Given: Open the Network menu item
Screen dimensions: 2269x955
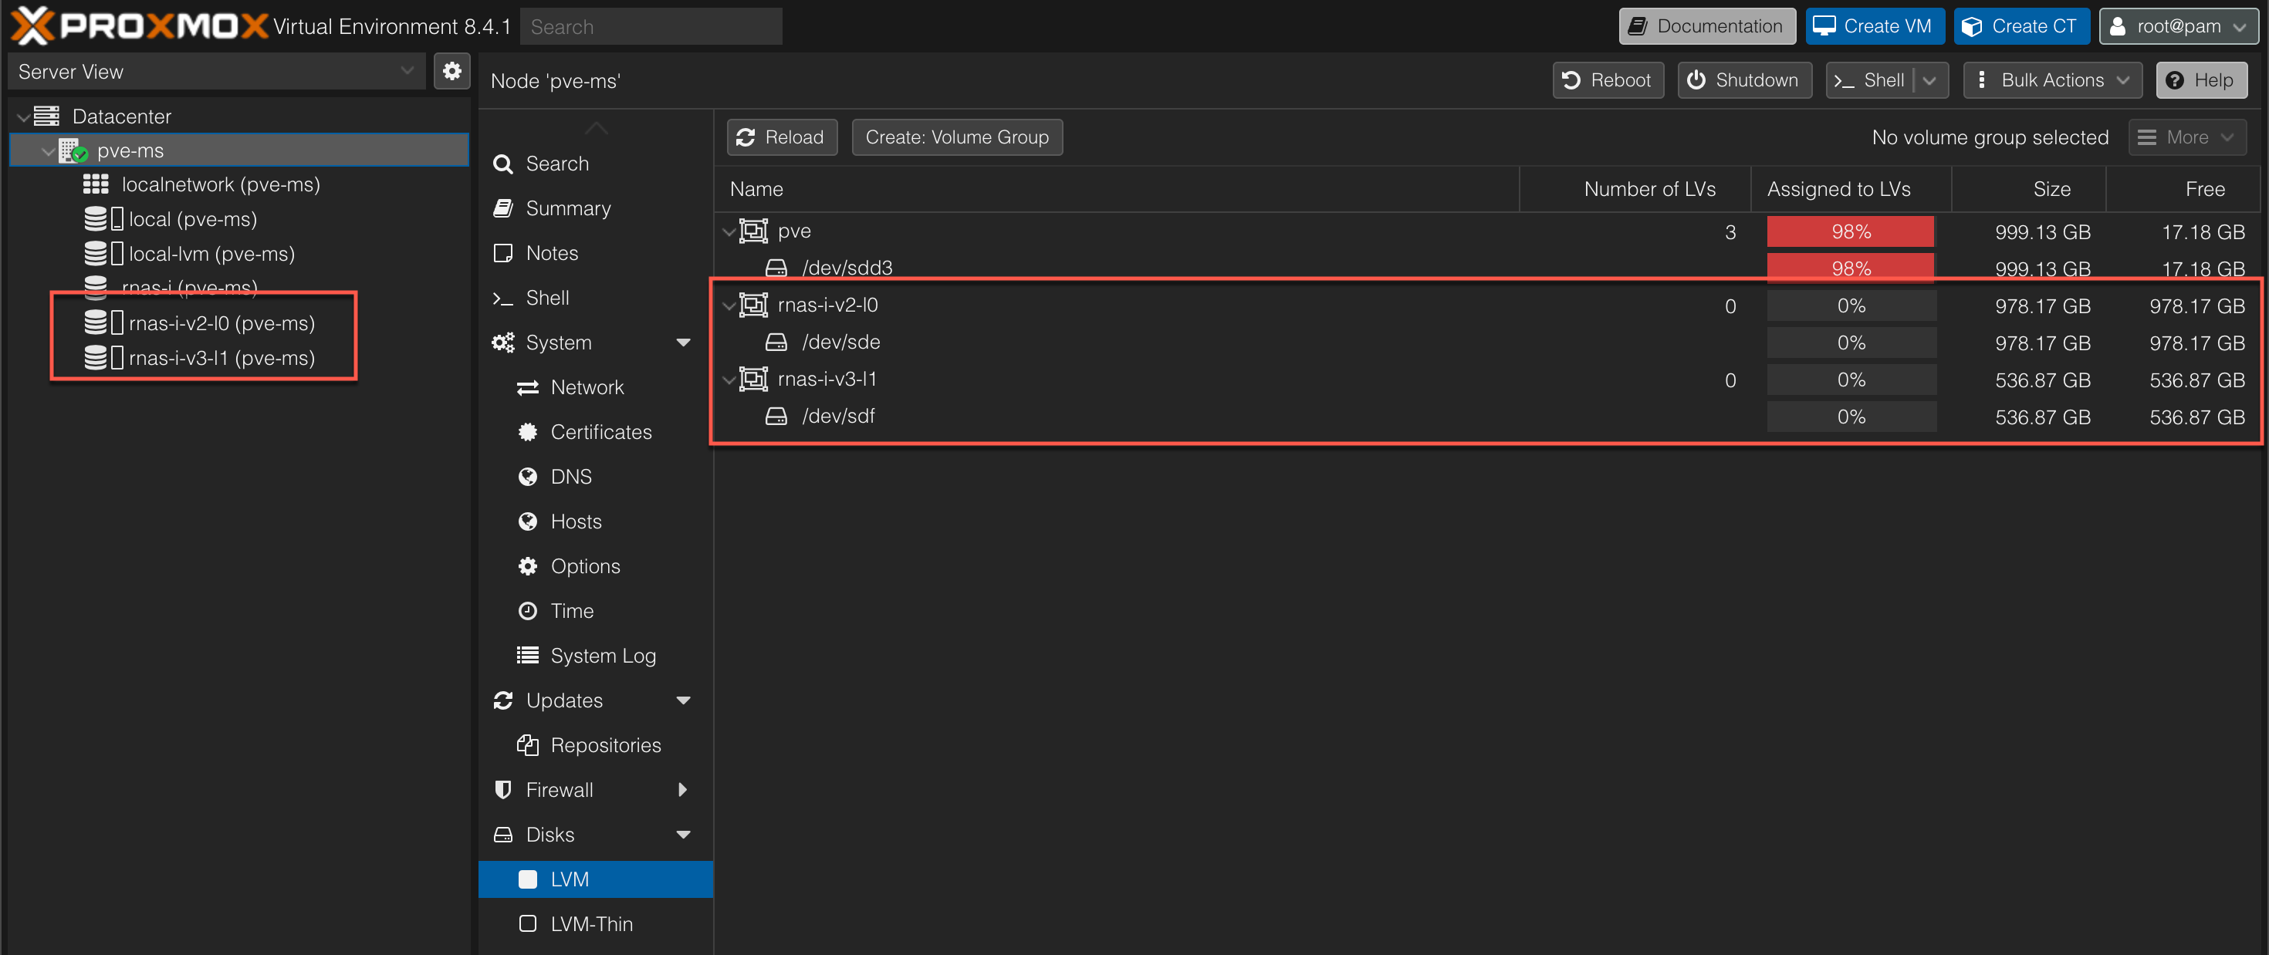Looking at the screenshot, I should tap(596, 387).
